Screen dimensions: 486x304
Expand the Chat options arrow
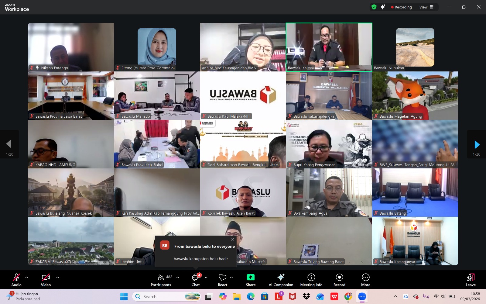(206, 277)
